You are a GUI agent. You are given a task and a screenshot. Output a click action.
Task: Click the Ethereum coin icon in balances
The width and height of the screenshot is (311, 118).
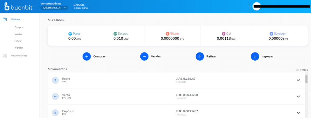click(x=271, y=34)
